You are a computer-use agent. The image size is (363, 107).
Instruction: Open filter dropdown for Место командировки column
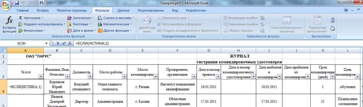[155, 77]
